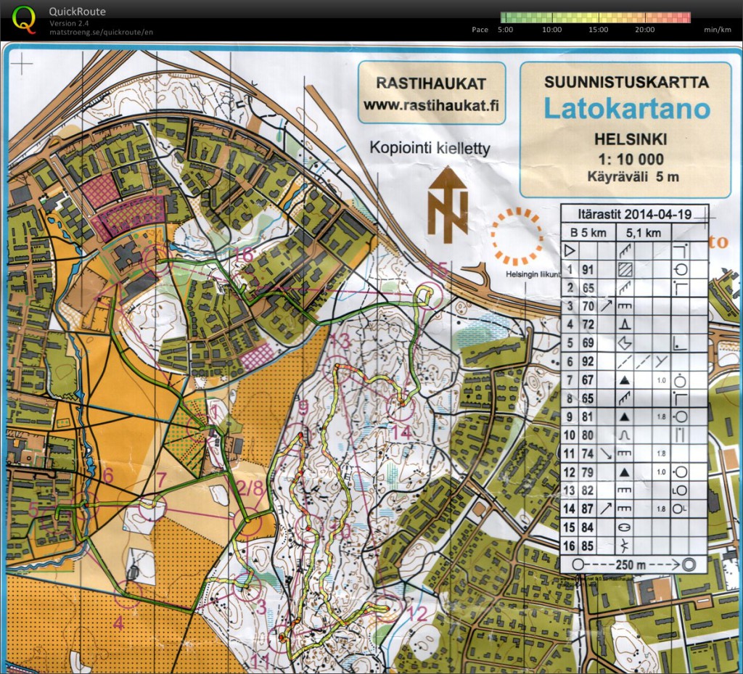Click the "5,1 km" distance cell
743x674 pixels.
click(x=643, y=233)
